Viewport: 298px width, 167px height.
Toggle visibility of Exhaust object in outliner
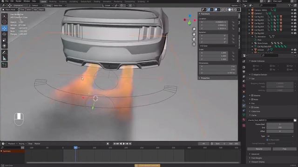[292, 50]
